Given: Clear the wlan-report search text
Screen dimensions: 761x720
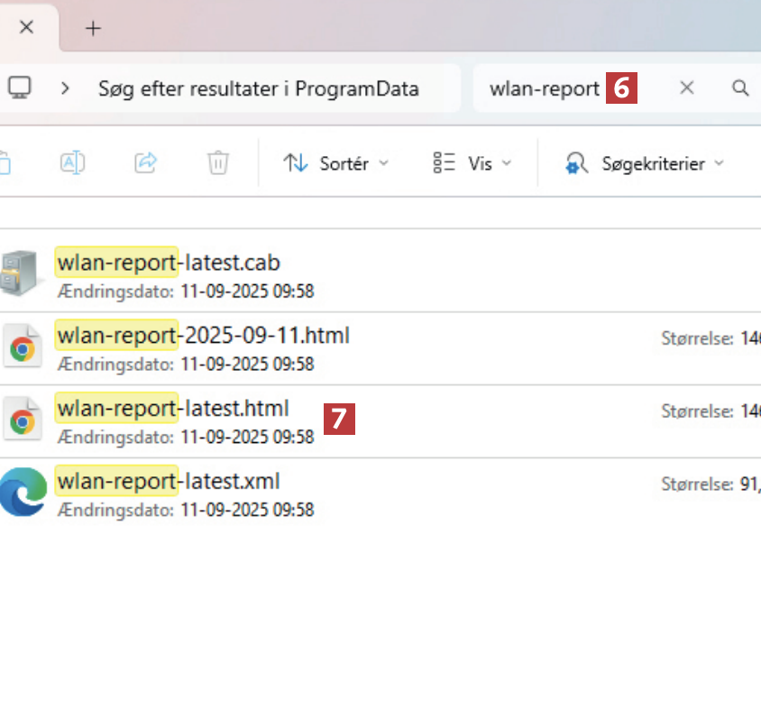Looking at the screenshot, I should [686, 88].
